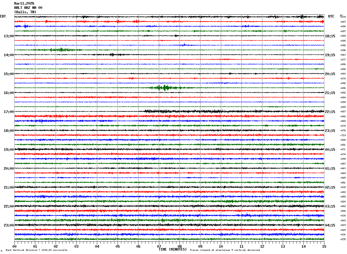
Task: Click the station code HALT HHZ NM 00
Action: coord(28,8)
